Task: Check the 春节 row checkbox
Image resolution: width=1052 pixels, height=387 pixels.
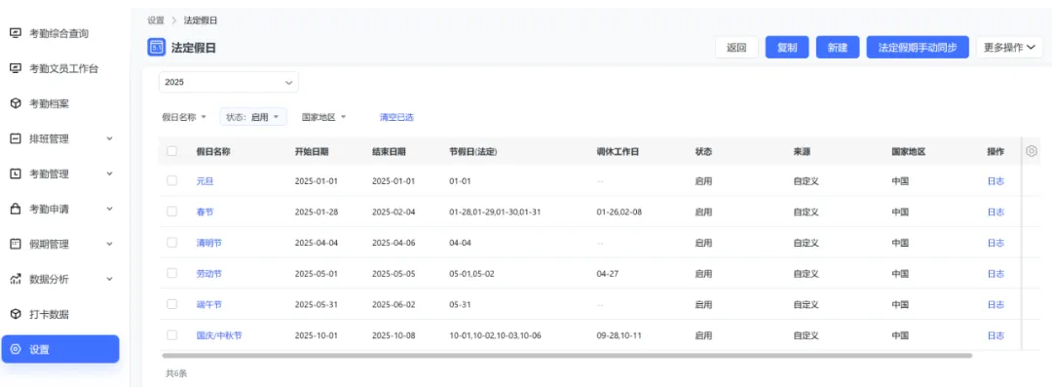Action: pyautogui.click(x=171, y=212)
